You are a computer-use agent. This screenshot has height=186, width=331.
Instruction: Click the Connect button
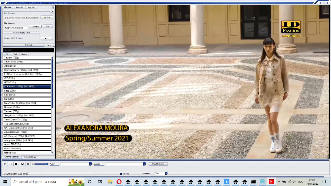pyautogui.click(x=35, y=26)
